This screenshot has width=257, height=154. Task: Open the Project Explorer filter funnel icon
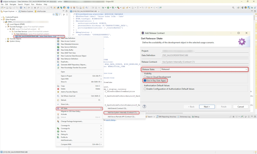[60, 14]
